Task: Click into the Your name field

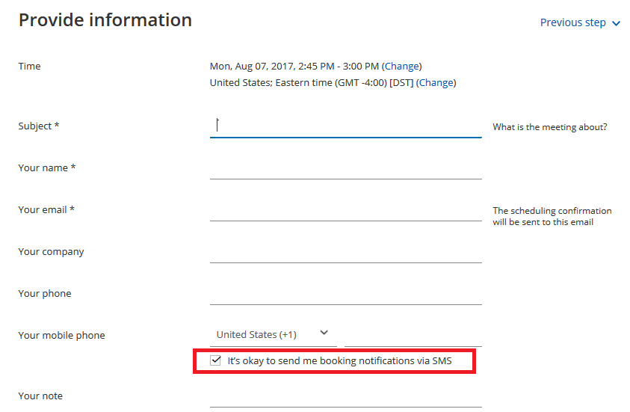Action: pyautogui.click(x=345, y=168)
